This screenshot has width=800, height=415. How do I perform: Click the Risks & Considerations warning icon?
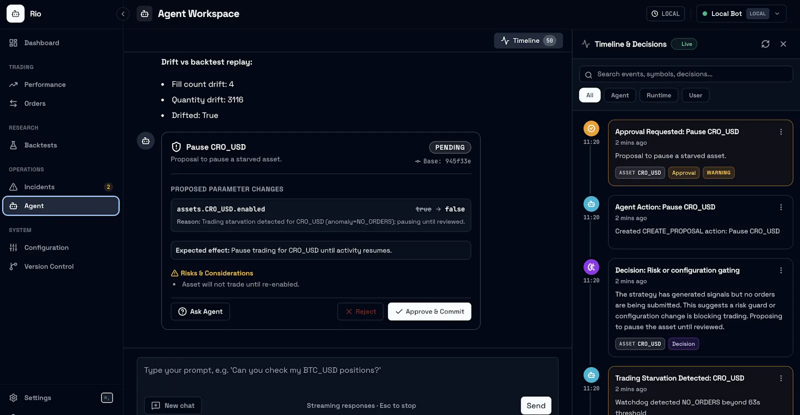tap(174, 273)
